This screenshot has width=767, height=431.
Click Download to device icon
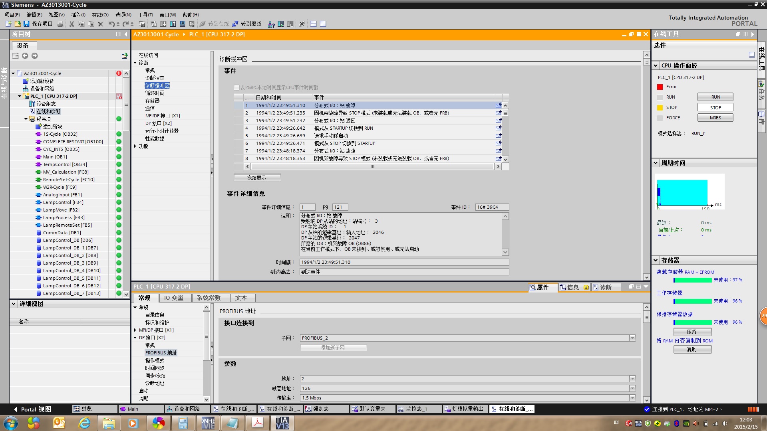point(163,24)
